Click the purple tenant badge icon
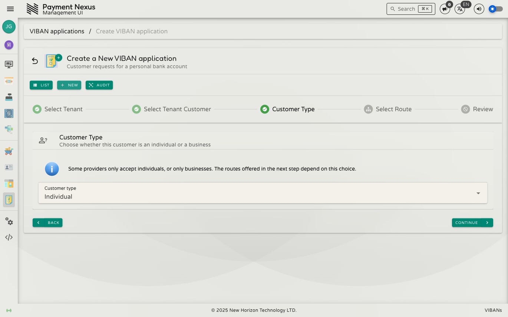 click(x=9, y=45)
